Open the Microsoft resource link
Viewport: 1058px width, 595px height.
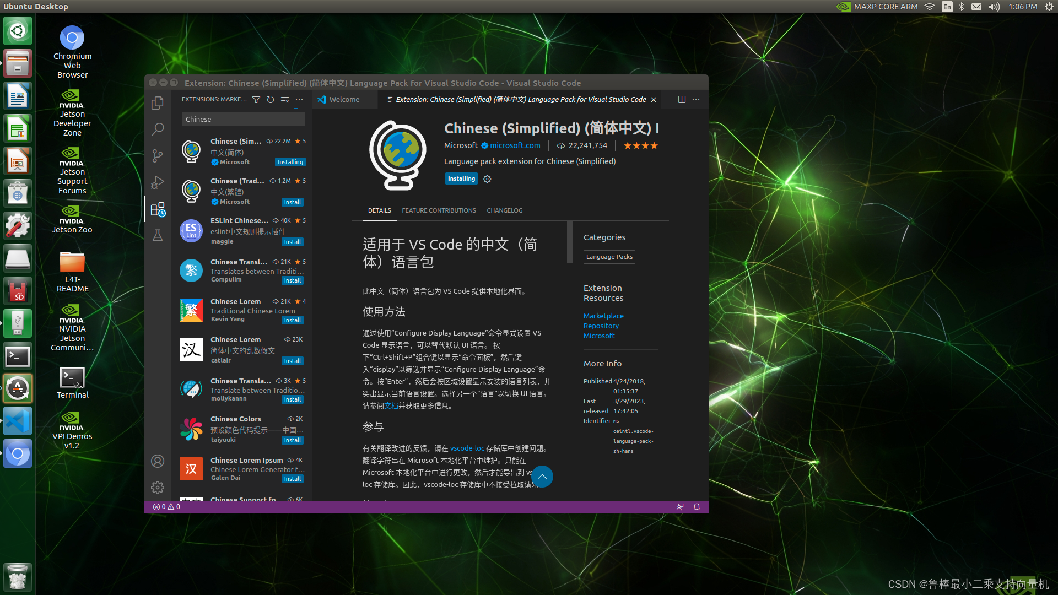point(599,336)
